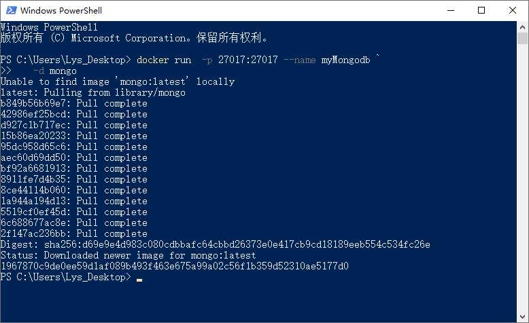This screenshot has height=323, width=529.
Task: Minimize the Windows PowerShell window
Action: click(451, 10)
